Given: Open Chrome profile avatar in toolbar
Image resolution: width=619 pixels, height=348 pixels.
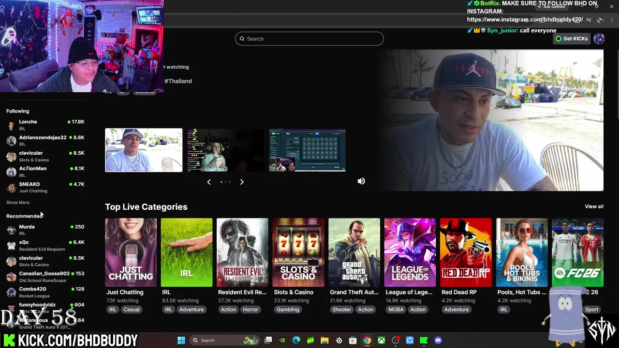Looking at the screenshot, I should point(600,20).
